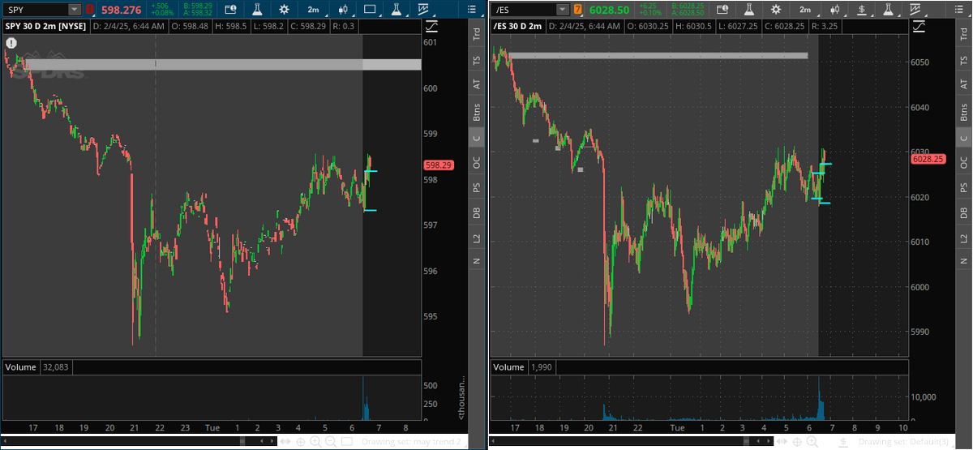Open Btns sidebar tab on SPY chart
This screenshot has height=450, width=973.
477,110
